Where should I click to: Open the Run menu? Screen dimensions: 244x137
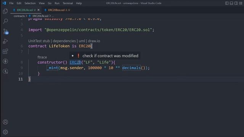[x=57, y=3]
